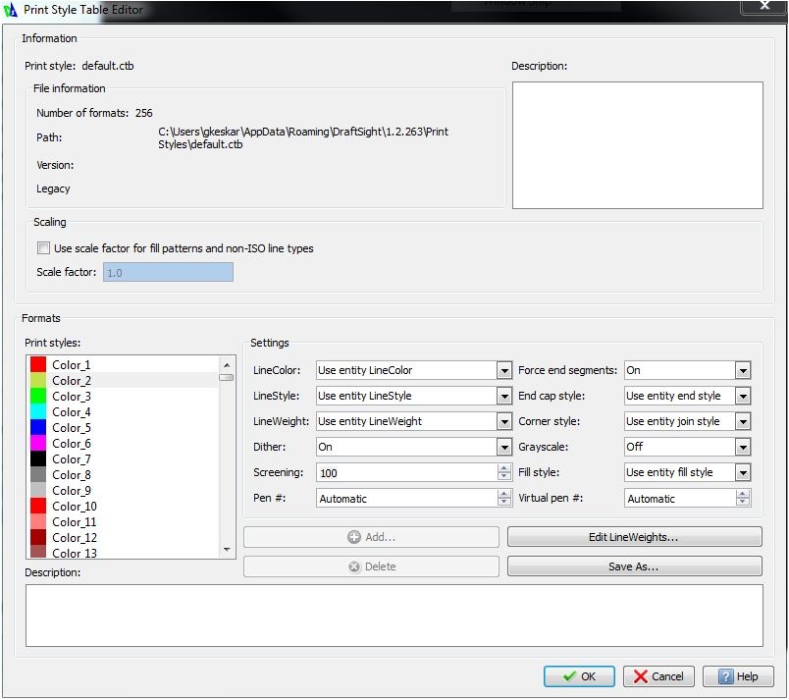Confirm with the OK button
This screenshot has width=789, height=700.
tap(579, 676)
